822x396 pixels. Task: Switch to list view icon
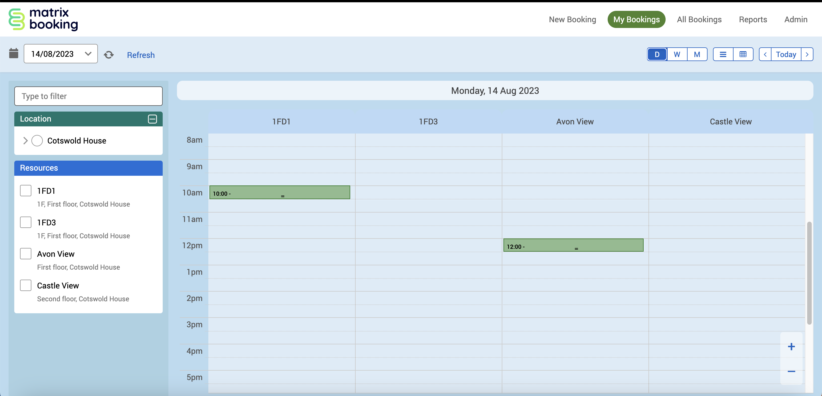click(723, 54)
